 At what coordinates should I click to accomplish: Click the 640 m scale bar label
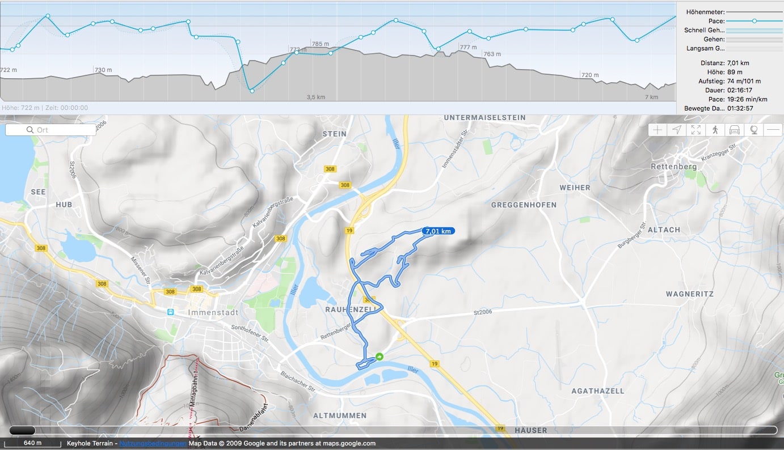point(33,443)
